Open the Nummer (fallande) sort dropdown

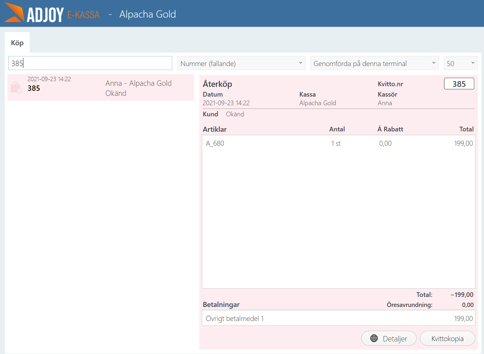[x=241, y=63]
